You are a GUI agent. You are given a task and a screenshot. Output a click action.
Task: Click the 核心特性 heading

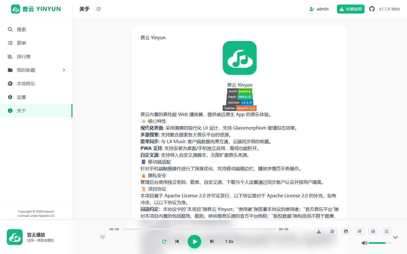click(157, 121)
